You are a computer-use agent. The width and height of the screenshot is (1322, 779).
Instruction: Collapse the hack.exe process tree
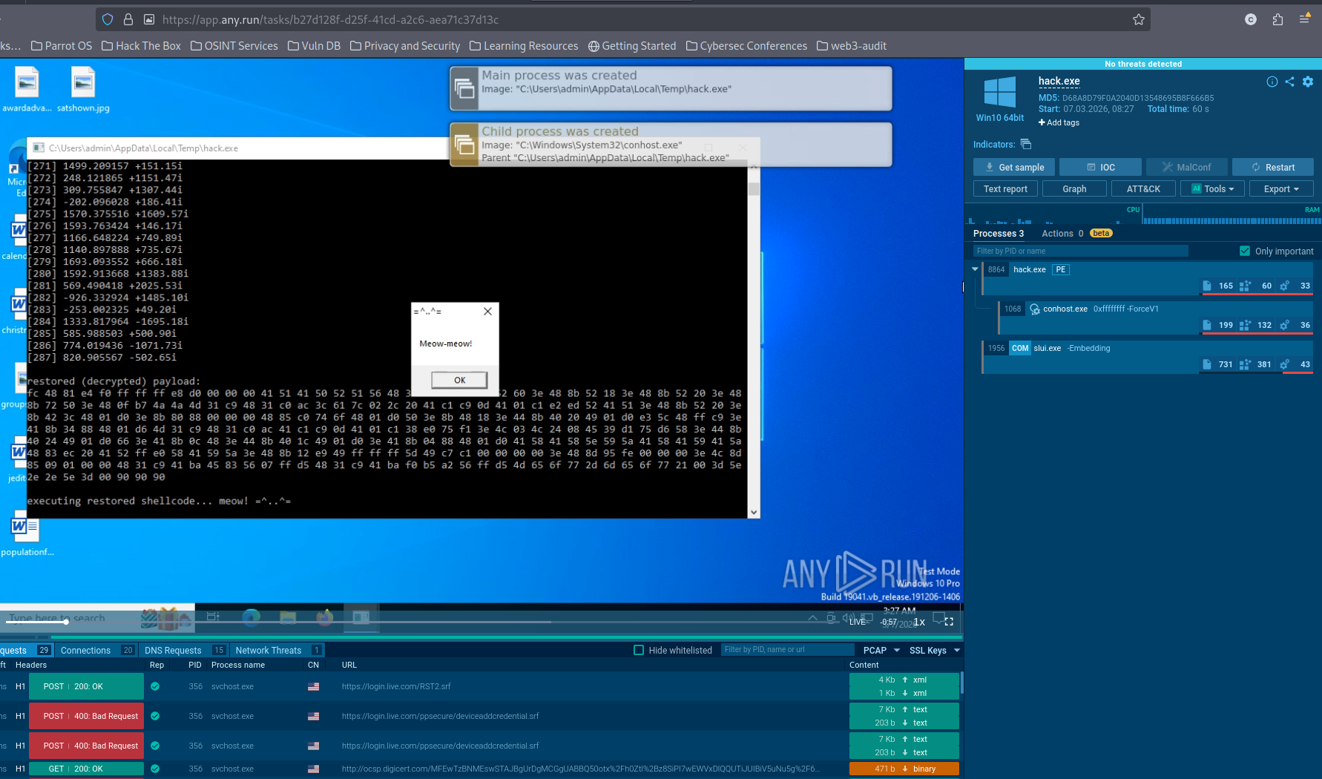975,269
